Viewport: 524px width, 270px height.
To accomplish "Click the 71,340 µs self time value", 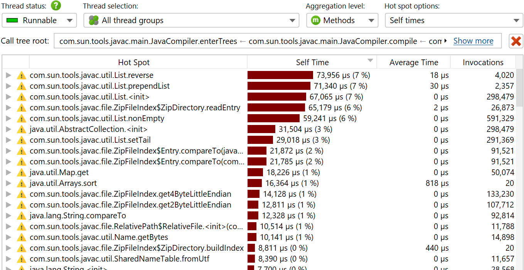I will coord(340,86).
